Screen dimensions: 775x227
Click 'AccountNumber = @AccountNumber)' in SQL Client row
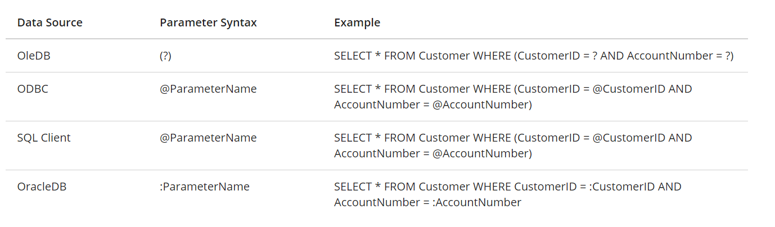pyautogui.click(x=433, y=153)
